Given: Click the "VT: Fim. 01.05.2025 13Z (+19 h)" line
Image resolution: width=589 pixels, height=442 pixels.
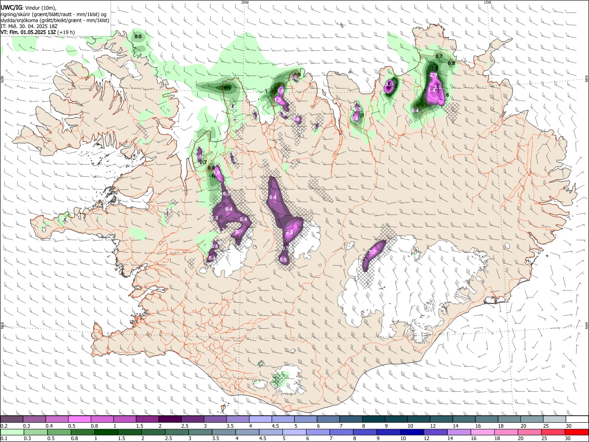Looking at the screenshot, I should coord(38,32).
